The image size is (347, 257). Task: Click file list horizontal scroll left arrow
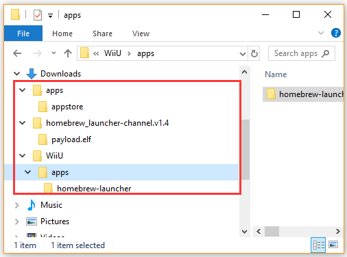click(x=259, y=232)
